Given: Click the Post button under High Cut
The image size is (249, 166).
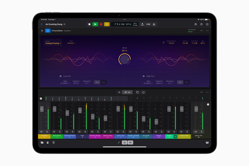Looking at the screenshot, I should point(186,82).
